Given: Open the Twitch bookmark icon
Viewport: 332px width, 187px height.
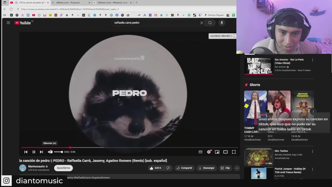Looking at the screenshot, I should [200, 15].
